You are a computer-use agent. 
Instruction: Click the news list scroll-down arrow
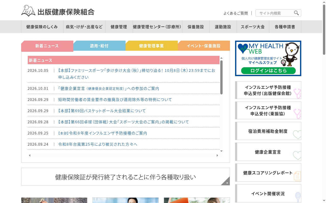point(221,151)
